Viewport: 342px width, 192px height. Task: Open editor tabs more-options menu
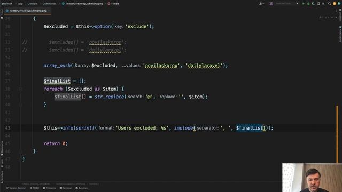tap(336, 11)
